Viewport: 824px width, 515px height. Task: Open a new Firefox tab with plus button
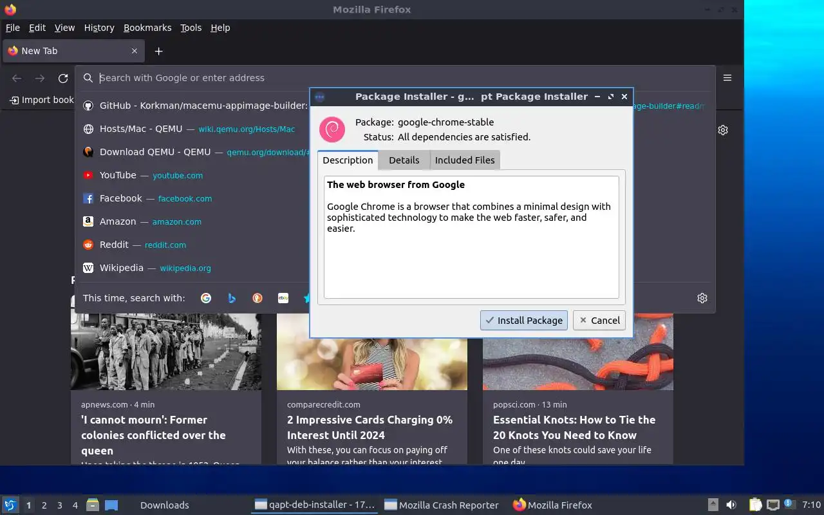[x=158, y=51]
